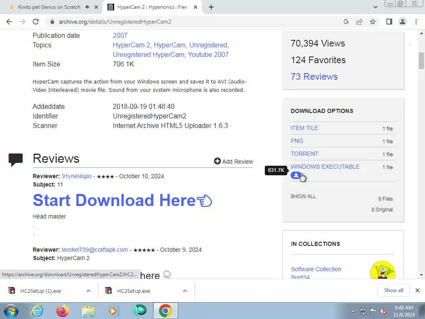Open the Unregistered HyperCam topic link
425x319 pixels.
coord(149,54)
